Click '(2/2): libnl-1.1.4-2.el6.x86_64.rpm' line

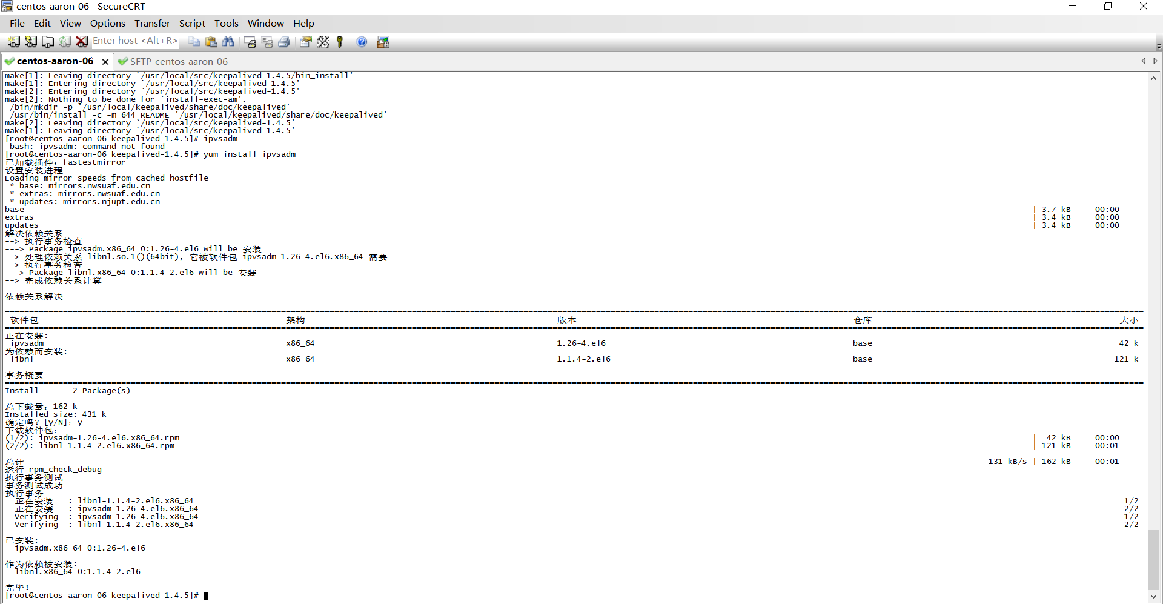tap(90, 446)
